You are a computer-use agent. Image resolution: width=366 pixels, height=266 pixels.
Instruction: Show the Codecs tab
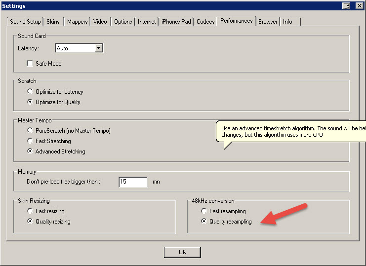pyautogui.click(x=205, y=22)
